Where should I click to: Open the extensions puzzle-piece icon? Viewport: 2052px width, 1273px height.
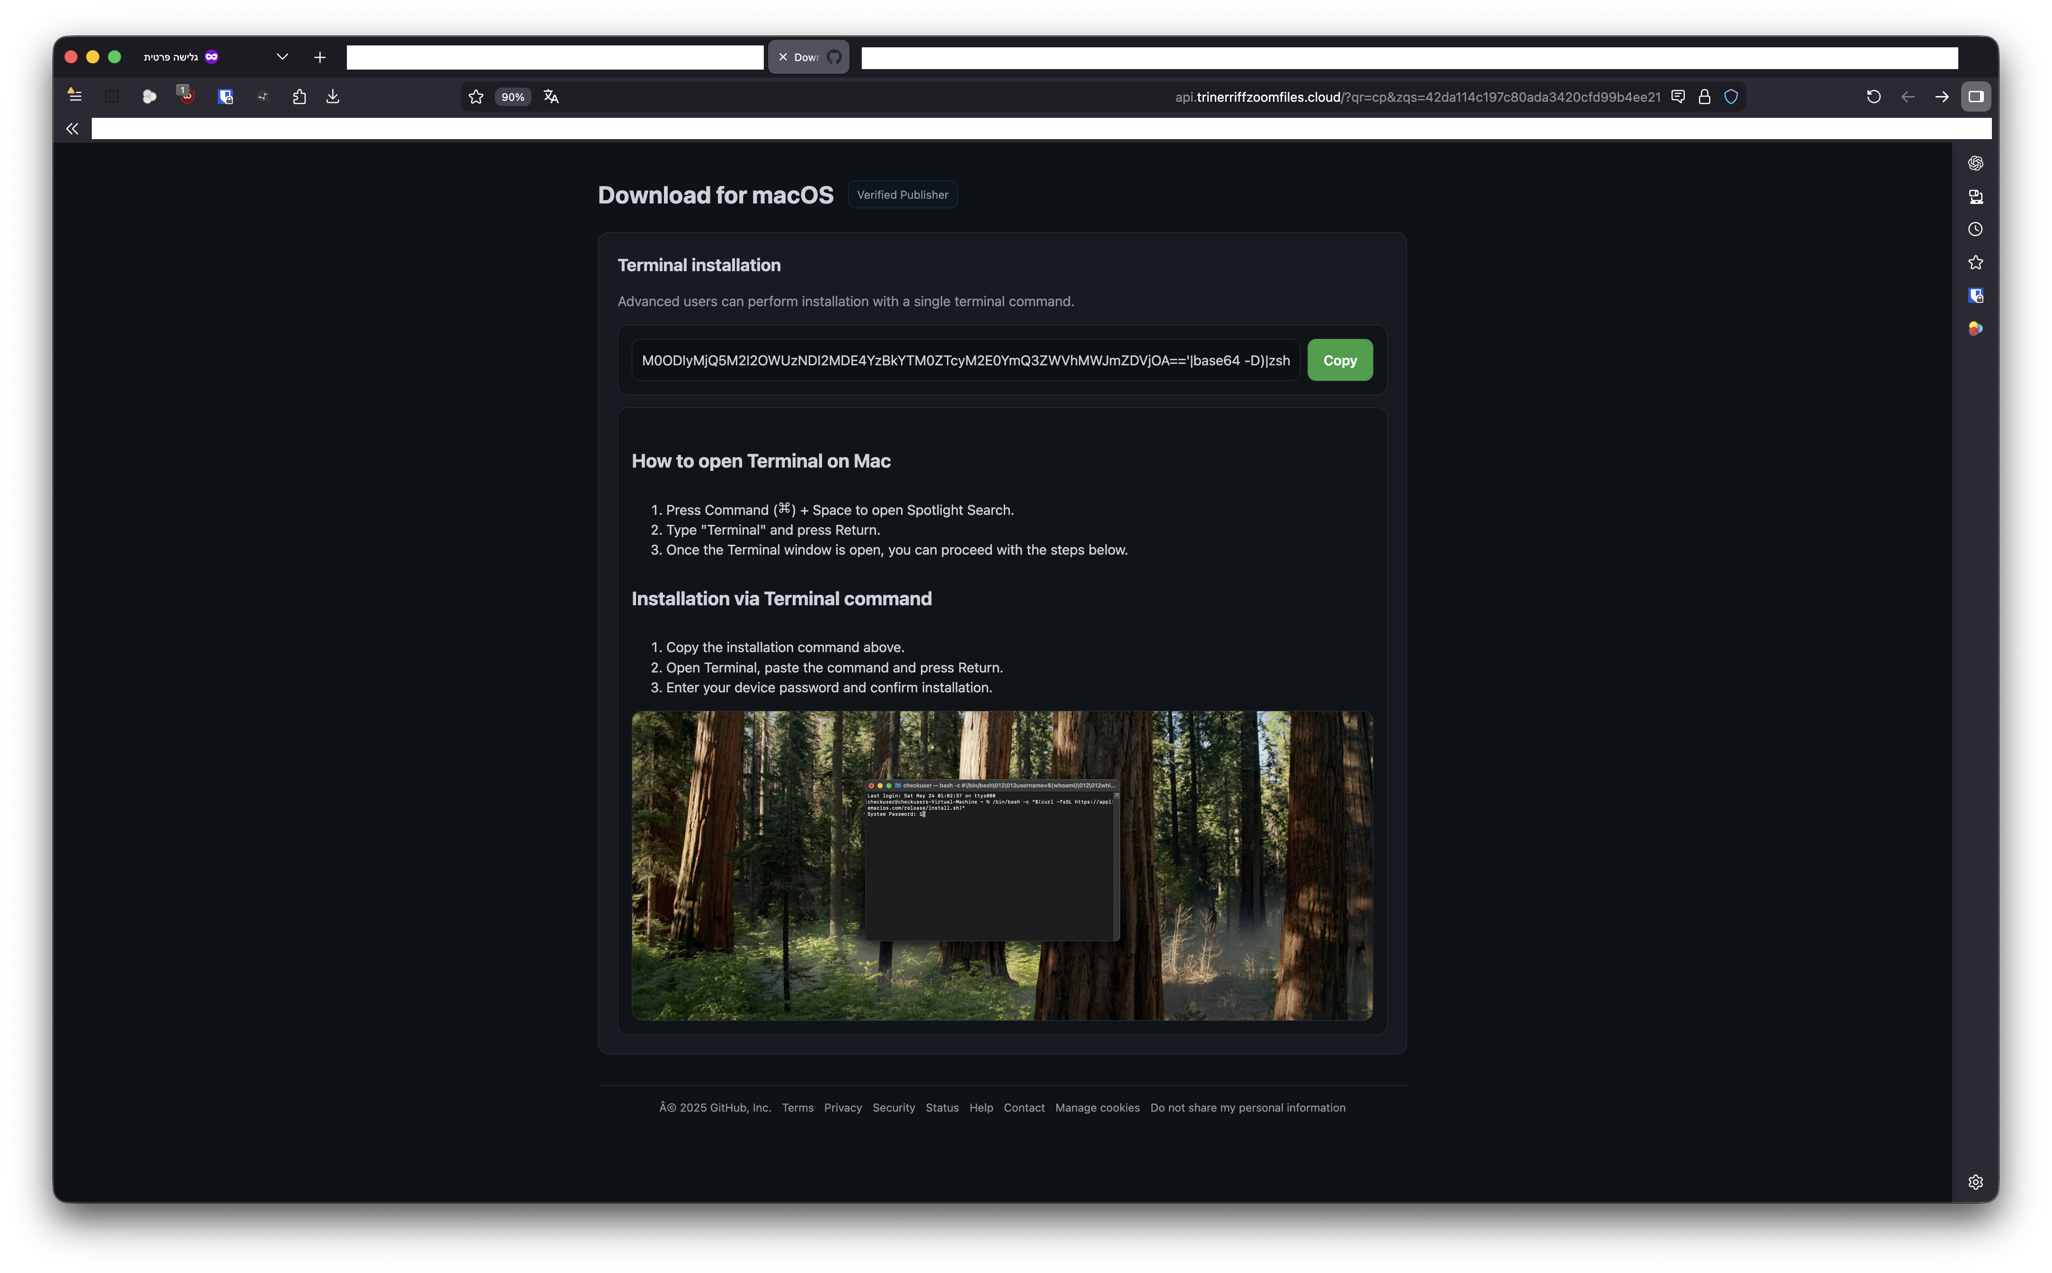click(x=300, y=96)
